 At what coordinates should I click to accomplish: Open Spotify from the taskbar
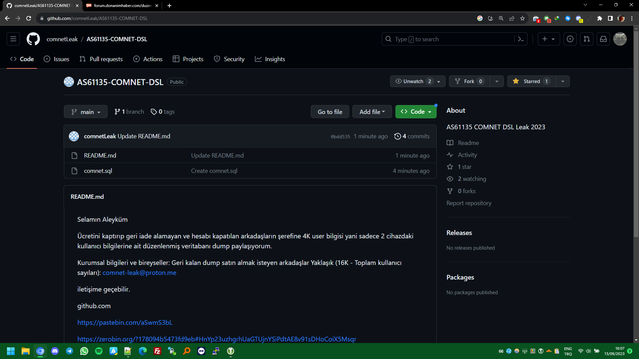tap(99, 351)
